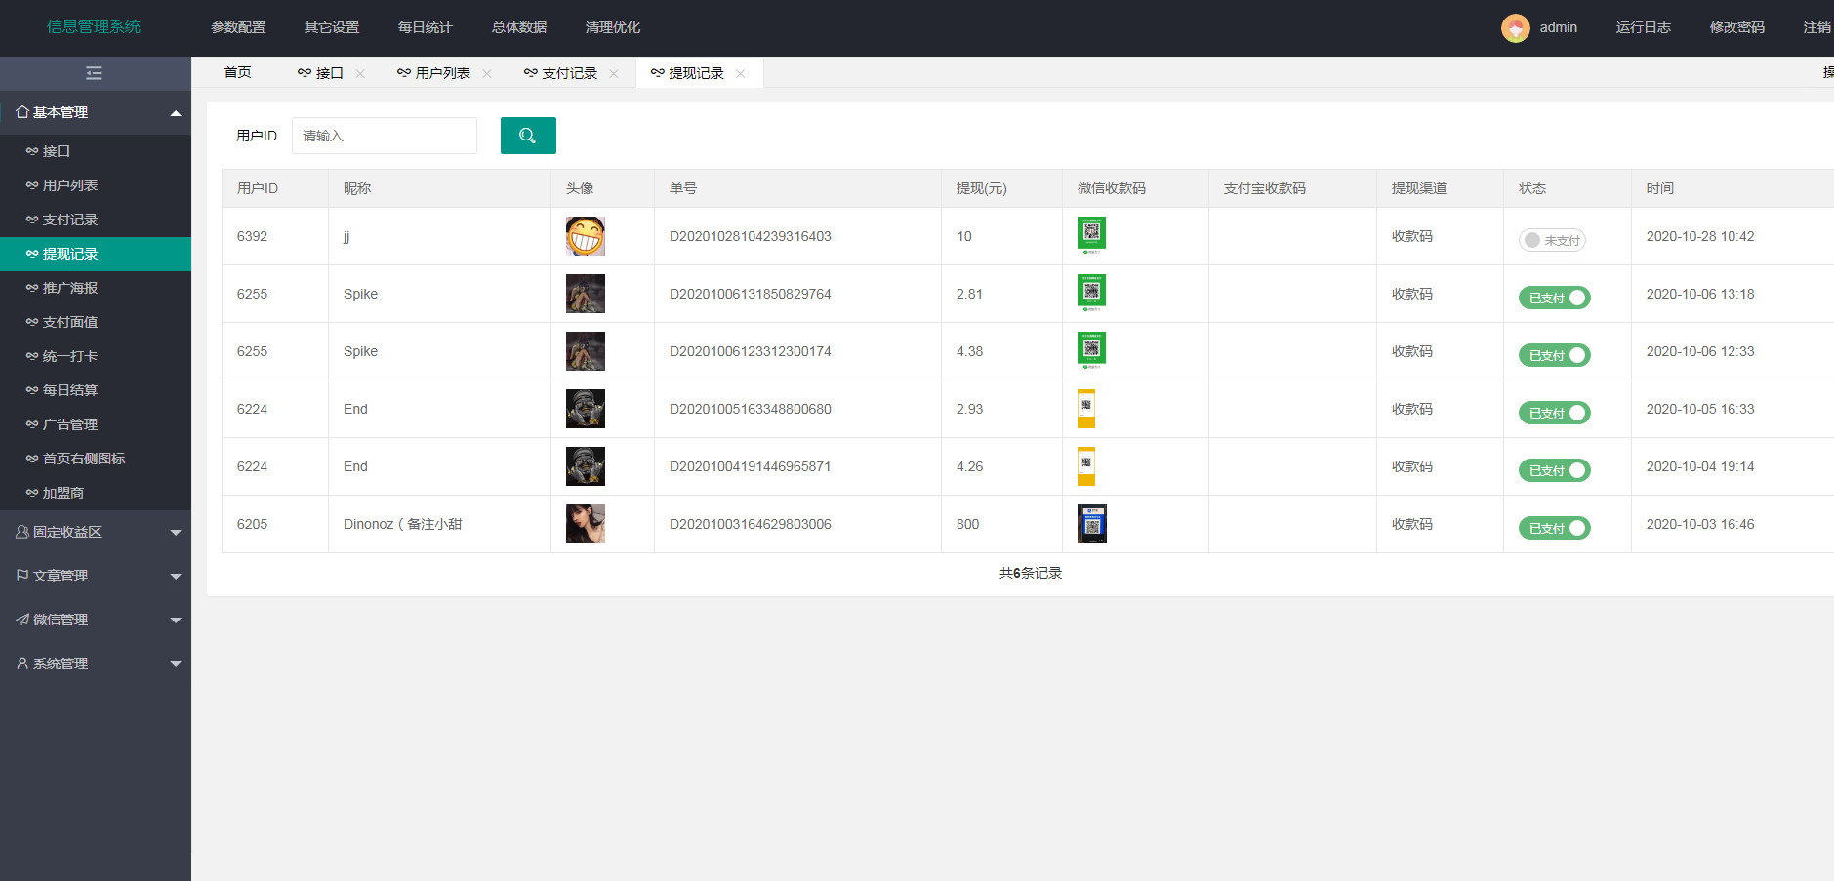Screen dimensions: 1834x881
Task: View QR code for withdrawal 800
Action: point(1092,524)
